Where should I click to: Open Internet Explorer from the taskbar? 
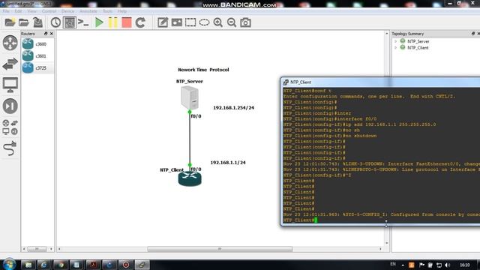43,265
